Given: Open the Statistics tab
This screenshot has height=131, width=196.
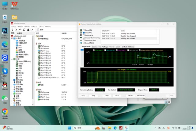Looking at the screenshot, I should pyautogui.click(x=131, y=47).
